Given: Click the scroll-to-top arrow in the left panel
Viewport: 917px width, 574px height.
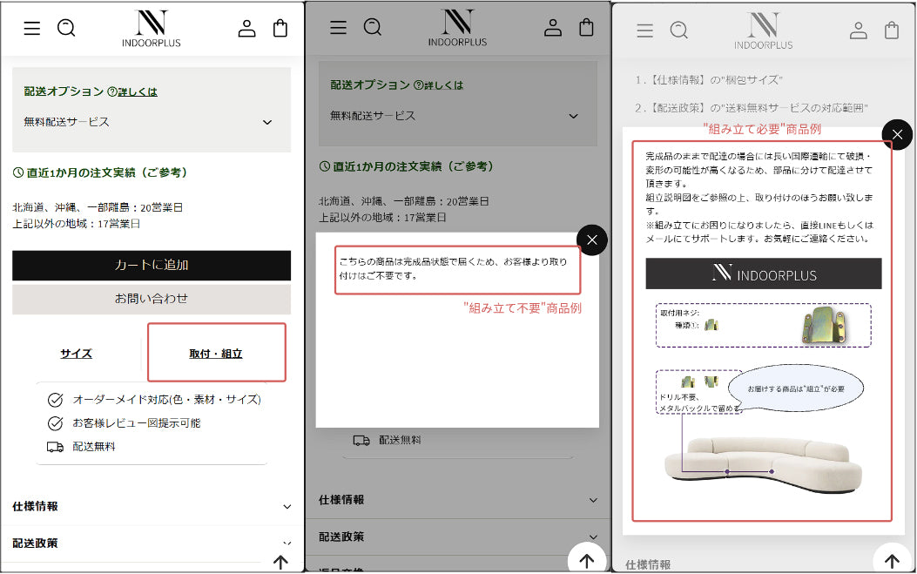Looking at the screenshot, I should [x=280, y=562].
